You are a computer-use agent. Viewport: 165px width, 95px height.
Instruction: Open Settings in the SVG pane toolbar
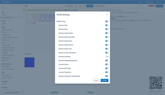pyautogui.click(x=69, y=6)
